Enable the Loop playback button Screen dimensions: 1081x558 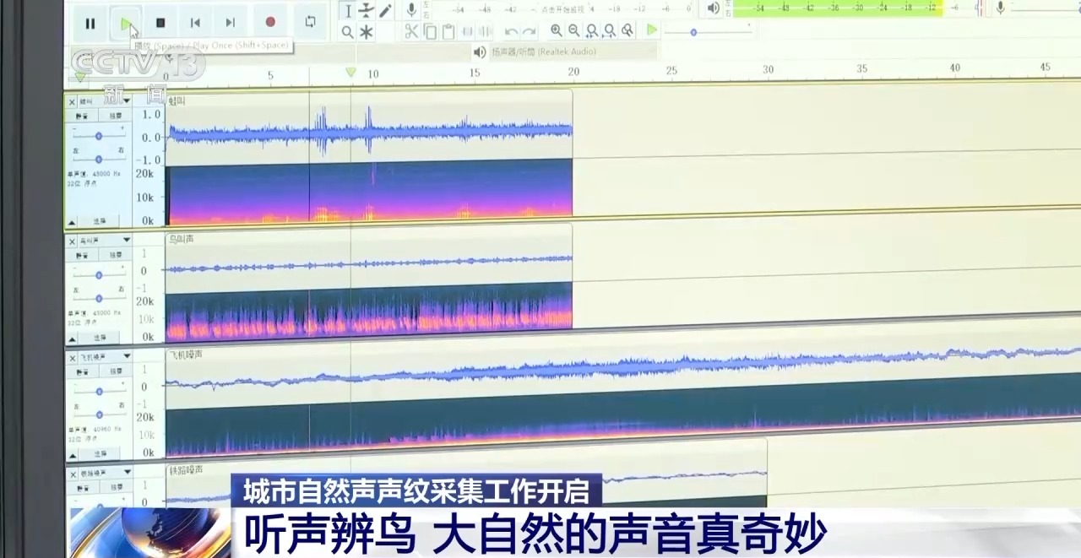click(310, 22)
